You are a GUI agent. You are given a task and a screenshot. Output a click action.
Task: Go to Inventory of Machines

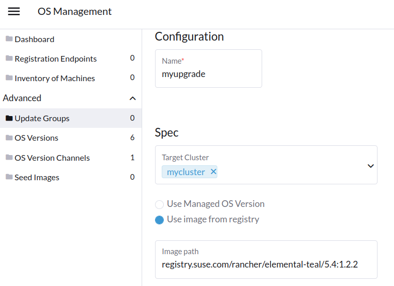pos(55,78)
